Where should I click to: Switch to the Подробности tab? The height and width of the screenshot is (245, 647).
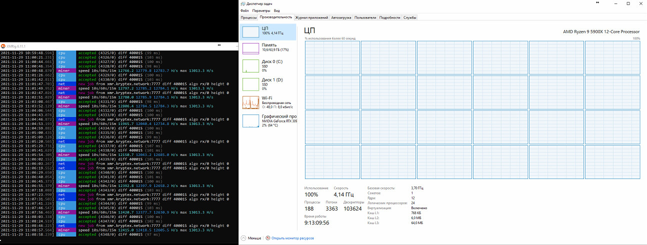tap(390, 17)
